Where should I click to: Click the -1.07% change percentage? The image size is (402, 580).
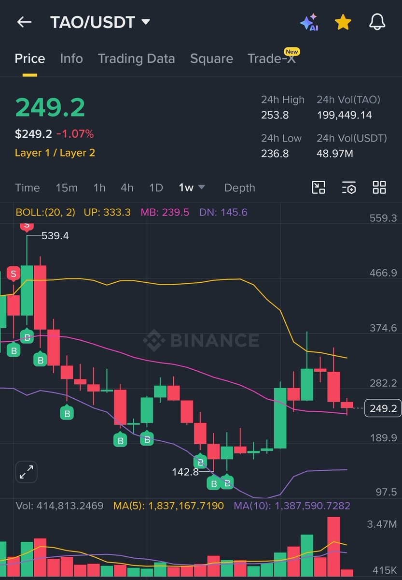coord(75,134)
